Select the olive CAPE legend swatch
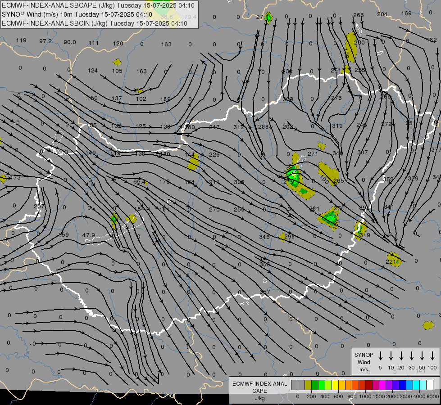This screenshot has width=441, height=405. point(308,385)
